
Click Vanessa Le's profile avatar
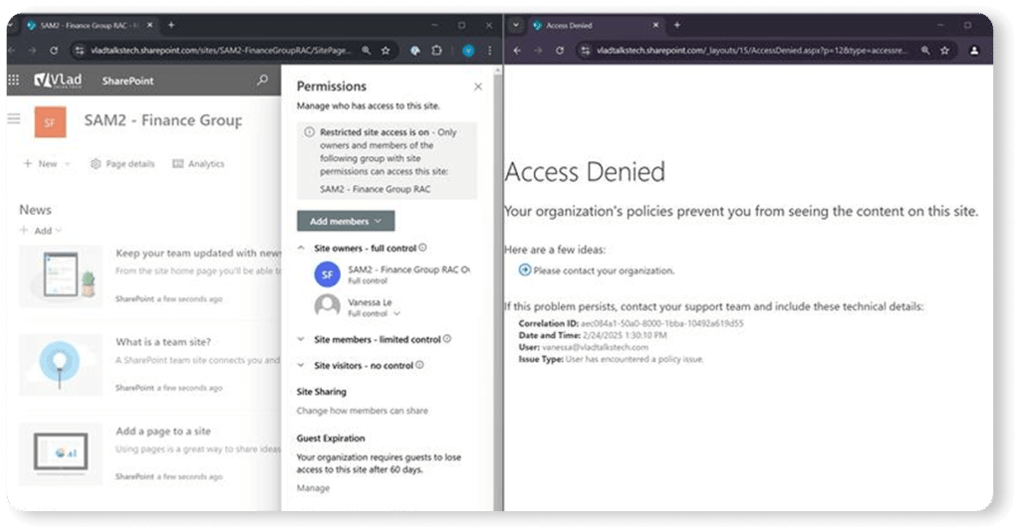click(x=327, y=306)
